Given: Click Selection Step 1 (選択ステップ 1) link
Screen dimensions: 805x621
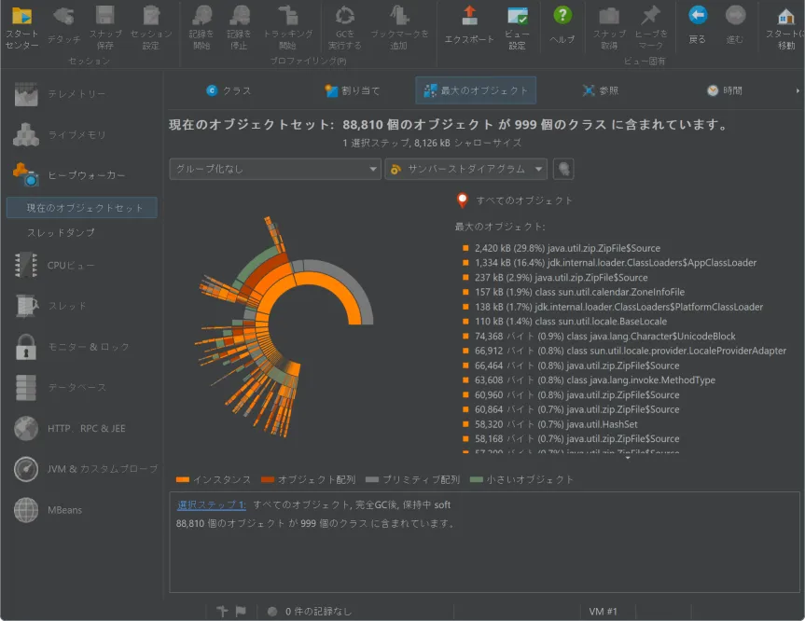Looking at the screenshot, I should pos(212,505).
